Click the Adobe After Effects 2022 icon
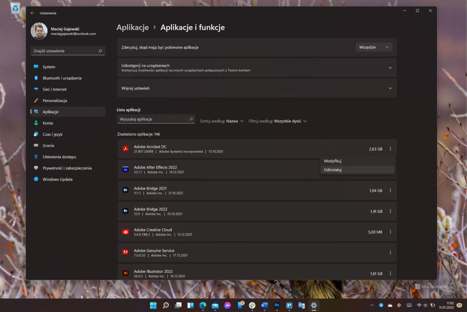 tap(126, 169)
